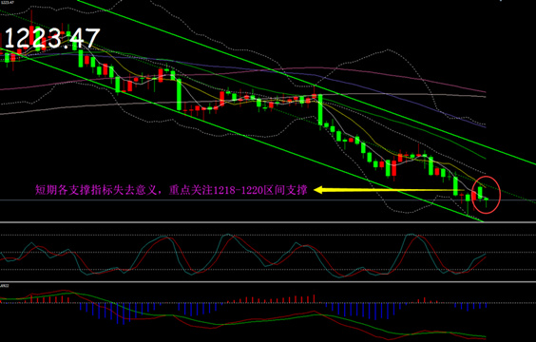Screen dimensions: 536x342
Task: Click the large 1223.47 price label
Action: (52, 38)
